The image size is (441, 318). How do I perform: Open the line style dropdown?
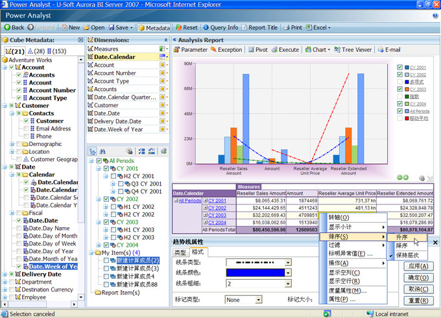pos(288,263)
